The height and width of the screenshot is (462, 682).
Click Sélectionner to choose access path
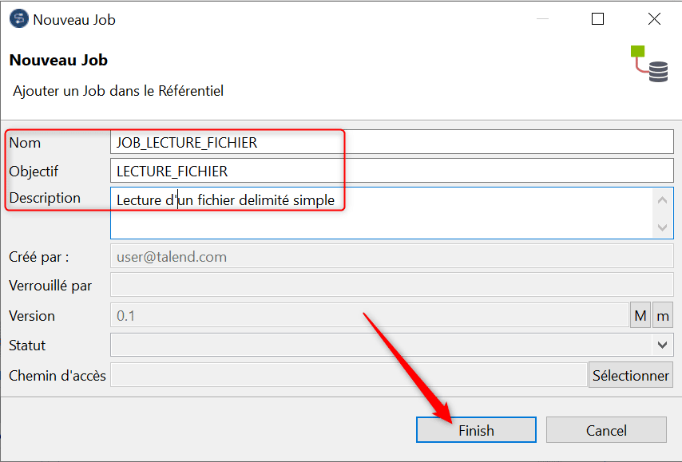pos(630,375)
